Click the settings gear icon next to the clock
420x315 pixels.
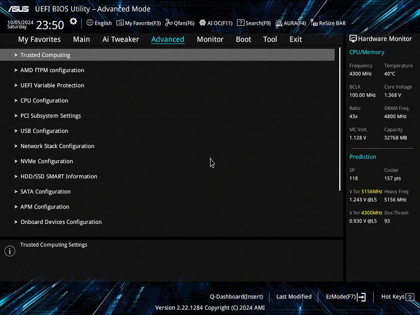coord(73,22)
